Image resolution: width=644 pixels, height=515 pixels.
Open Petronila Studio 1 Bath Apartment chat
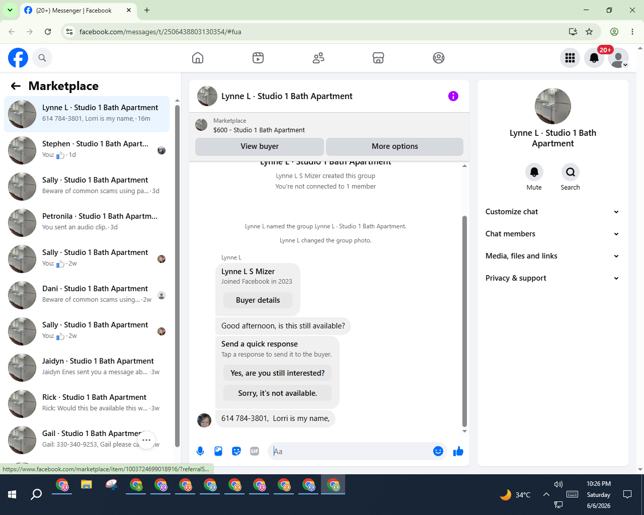tap(87, 223)
